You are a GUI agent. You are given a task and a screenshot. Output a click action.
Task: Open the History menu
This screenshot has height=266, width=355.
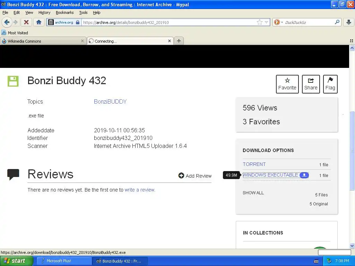pos(44,12)
